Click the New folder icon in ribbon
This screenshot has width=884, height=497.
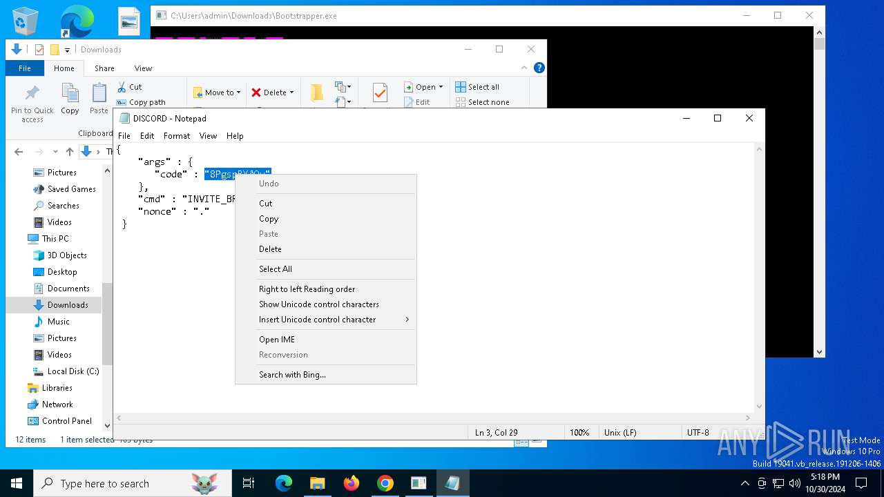tap(316, 92)
